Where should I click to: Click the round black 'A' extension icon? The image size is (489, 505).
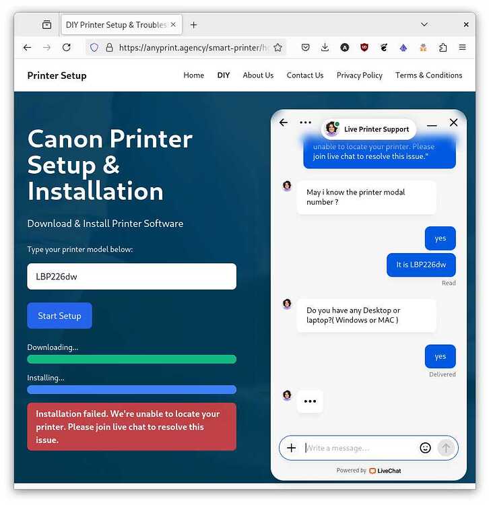click(345, 48)
